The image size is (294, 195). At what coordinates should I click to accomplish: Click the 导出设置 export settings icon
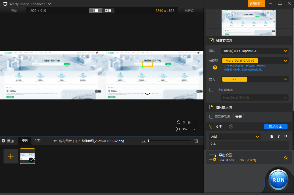tap(212, 158)
